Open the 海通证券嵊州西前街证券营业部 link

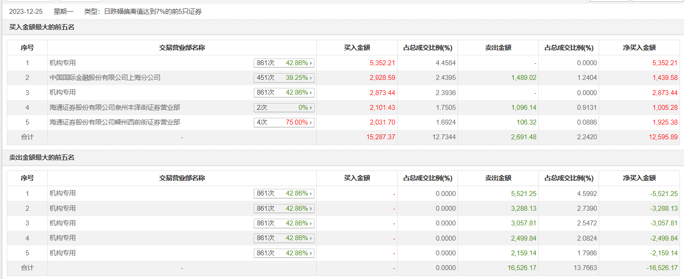[115, 122]
